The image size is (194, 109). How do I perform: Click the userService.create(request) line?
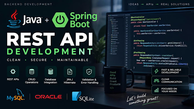[157, 61]
